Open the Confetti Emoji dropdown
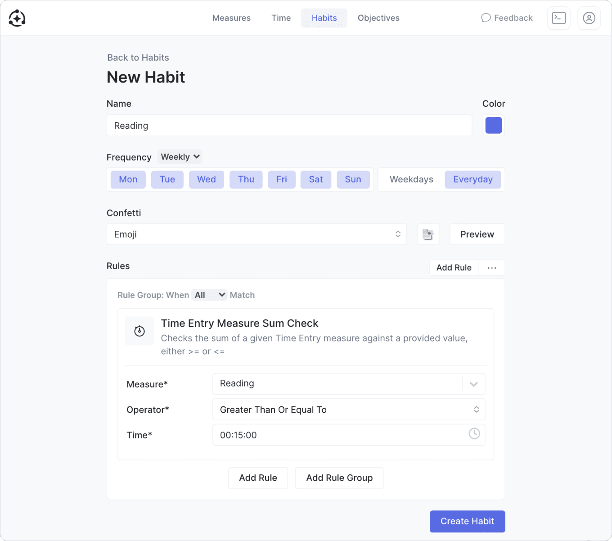 click(x=256, y=234)
